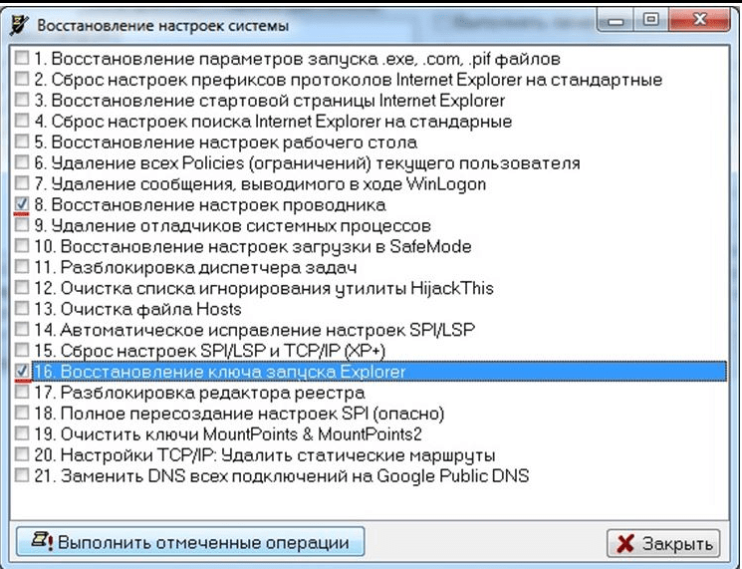The width and height of the screenshot is (742, 569).
Task: Check item 12 clear HijackThis ignore list
Action: tap(21, 287)
